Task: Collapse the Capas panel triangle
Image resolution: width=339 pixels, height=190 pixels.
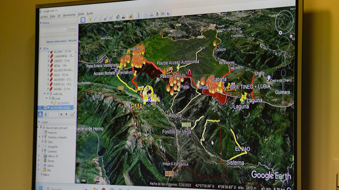Action: [x=39, y=122]
